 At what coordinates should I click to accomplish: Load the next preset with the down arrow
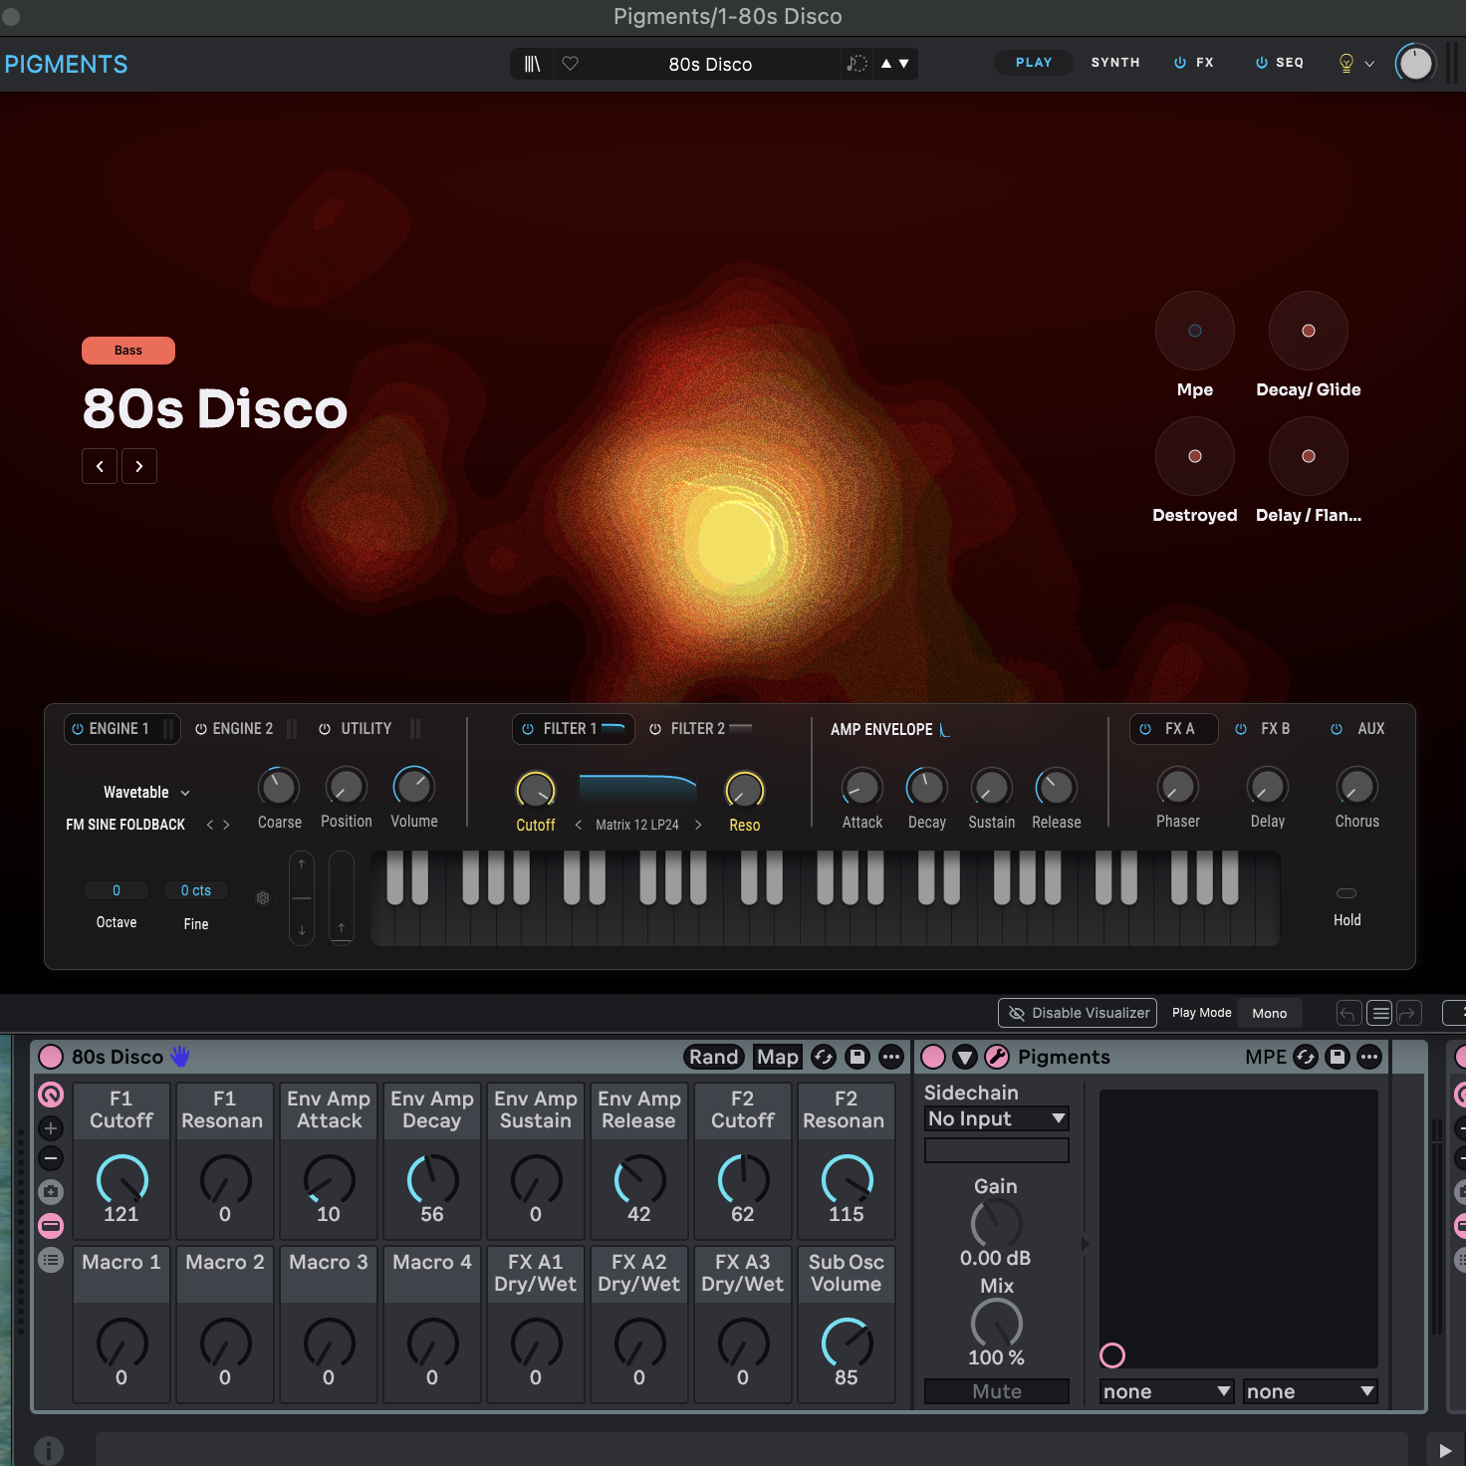click(x=904, y=64)
